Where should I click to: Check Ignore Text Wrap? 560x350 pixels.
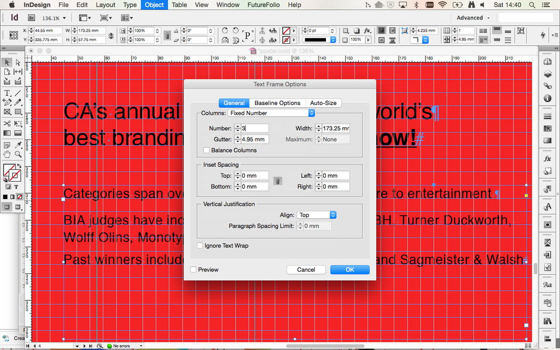(x=200, y=246)
